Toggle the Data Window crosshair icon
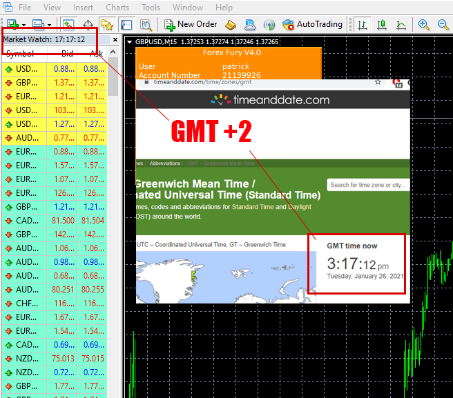Viewport: 453px width, 398px height. click(88, 25)
